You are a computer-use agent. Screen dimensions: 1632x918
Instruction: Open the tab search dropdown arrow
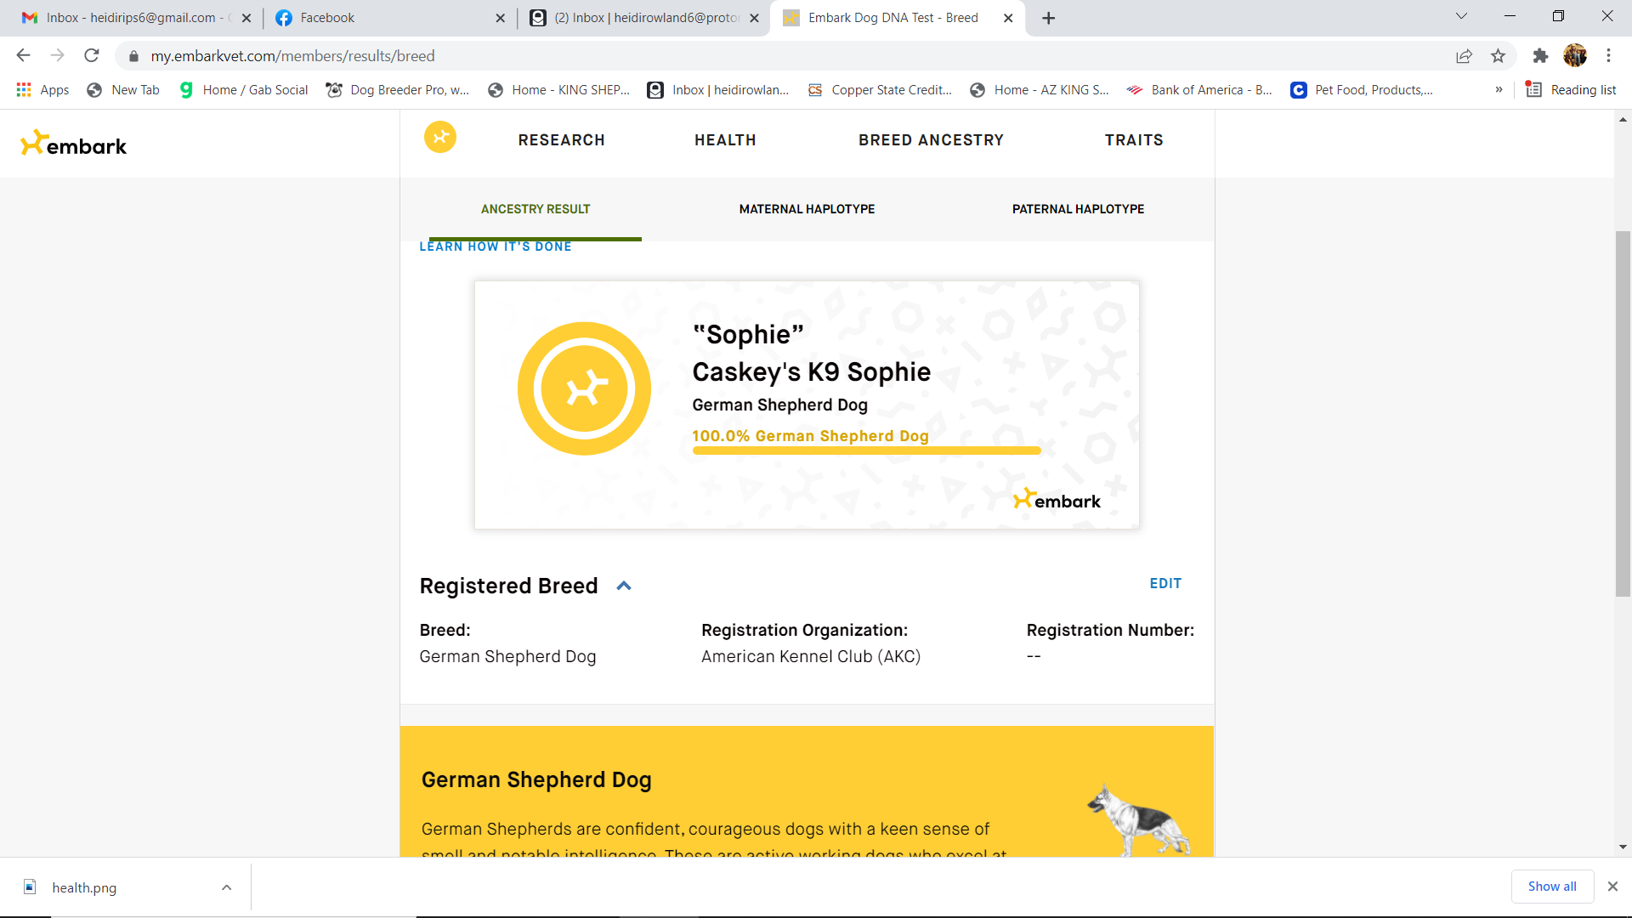tap(1461, 17)
